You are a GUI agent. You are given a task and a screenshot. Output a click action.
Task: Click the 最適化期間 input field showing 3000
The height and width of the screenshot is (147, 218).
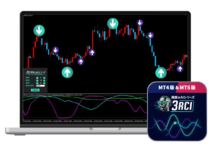point(41,86)
